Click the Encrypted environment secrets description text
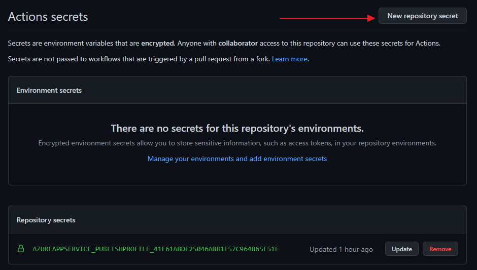The height and width of the screenshot is (270, 477). click(237, 143)
